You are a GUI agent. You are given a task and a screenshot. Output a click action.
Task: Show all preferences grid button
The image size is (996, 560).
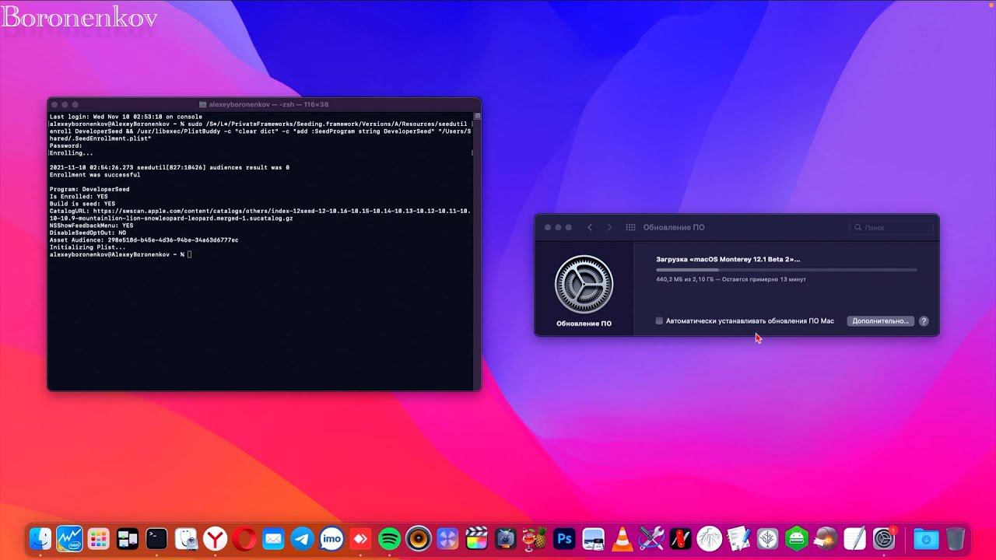[x=629, y=227]
